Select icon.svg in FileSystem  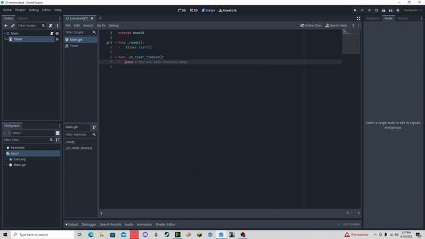pos(19,159)
